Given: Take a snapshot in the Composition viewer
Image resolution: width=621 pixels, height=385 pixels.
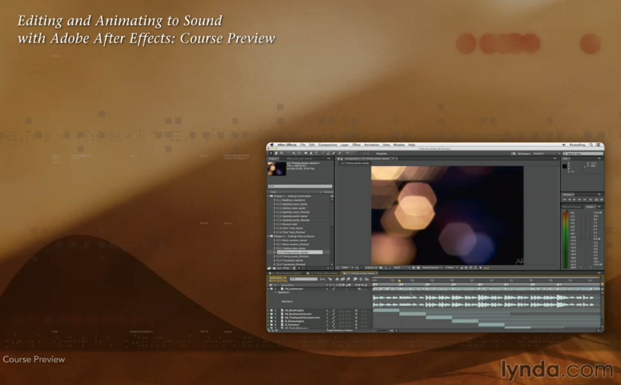Looking at the screenshot, I should 381,268.
